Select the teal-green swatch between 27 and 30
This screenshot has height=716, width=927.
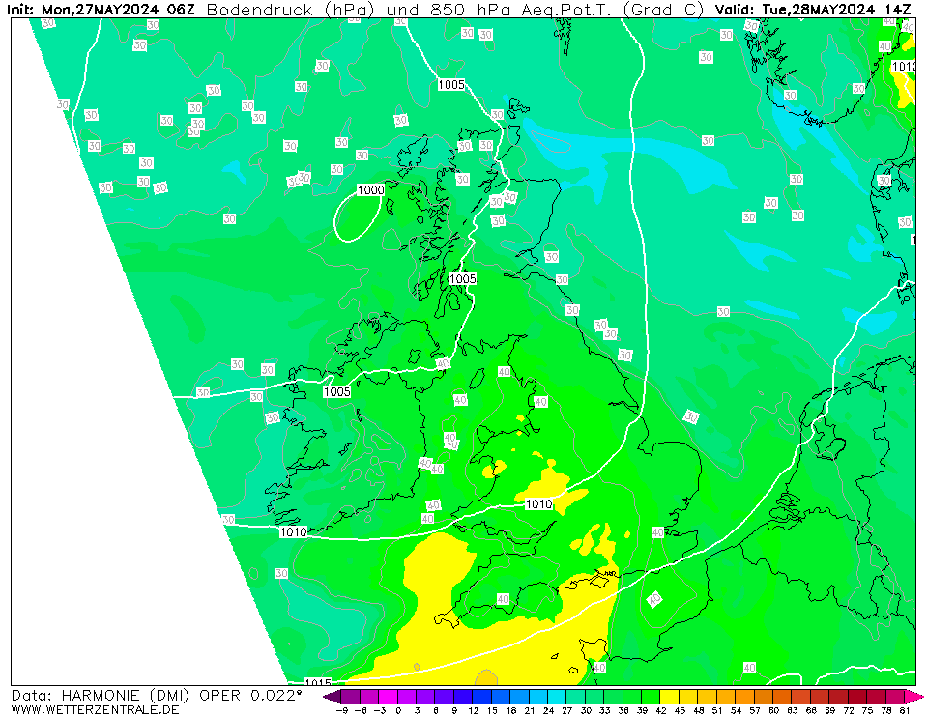(x=575, y=697)
